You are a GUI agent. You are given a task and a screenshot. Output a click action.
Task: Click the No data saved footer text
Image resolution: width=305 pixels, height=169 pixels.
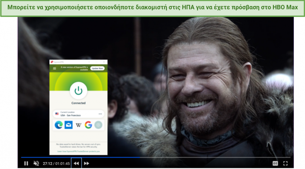point(78,145)
